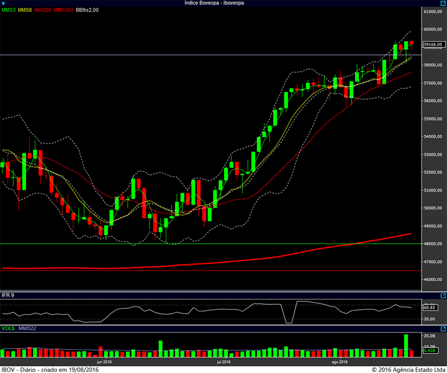Click the jul 2016 date axis label
Image resolution: width=447 pixels, height=373 pixels.
223,362
